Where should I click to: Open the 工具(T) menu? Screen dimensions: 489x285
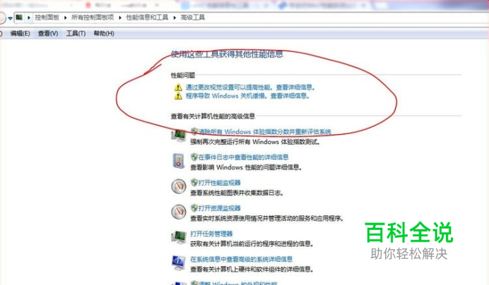(76, 33)
